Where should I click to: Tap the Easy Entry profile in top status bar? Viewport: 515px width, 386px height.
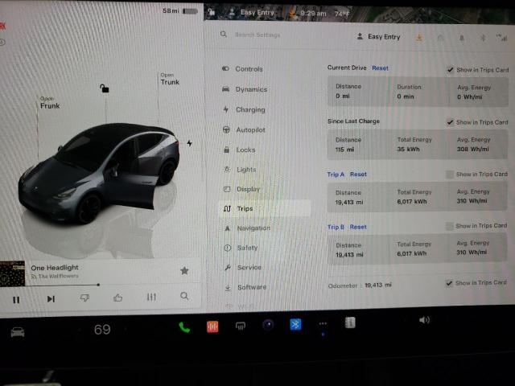(252, 13)
